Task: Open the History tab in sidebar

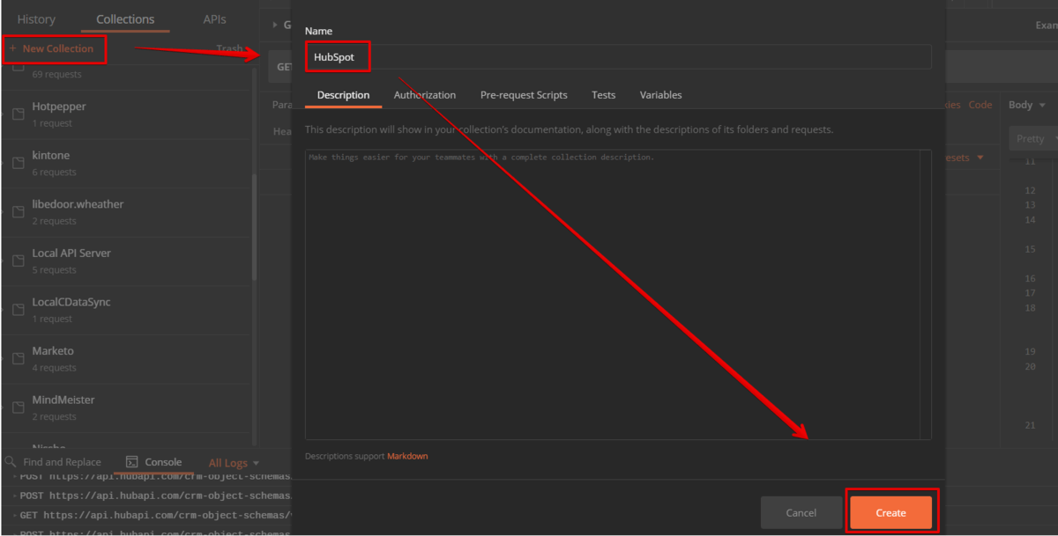Action: coord(36,19)
